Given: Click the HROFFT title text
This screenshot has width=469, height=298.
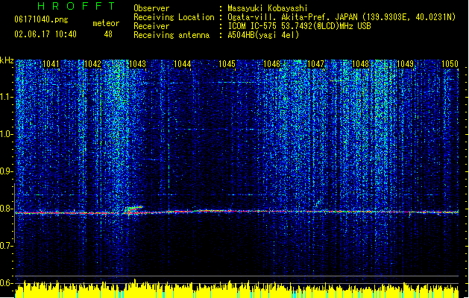Looking at the screenshot, I should [x=77, y=6].
